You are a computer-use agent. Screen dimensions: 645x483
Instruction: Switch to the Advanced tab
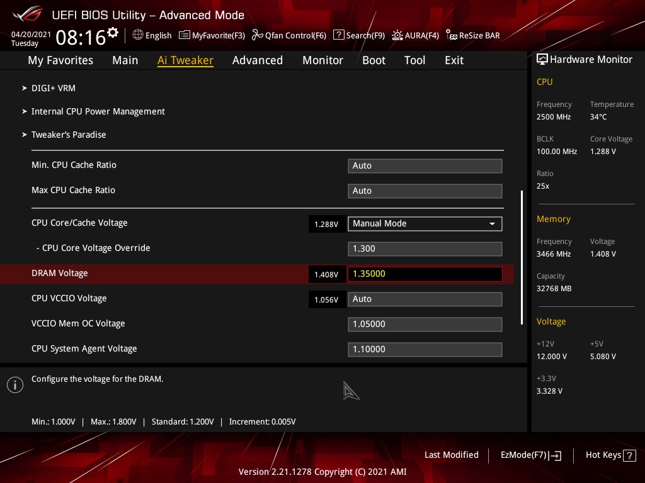tap(258, 60)
